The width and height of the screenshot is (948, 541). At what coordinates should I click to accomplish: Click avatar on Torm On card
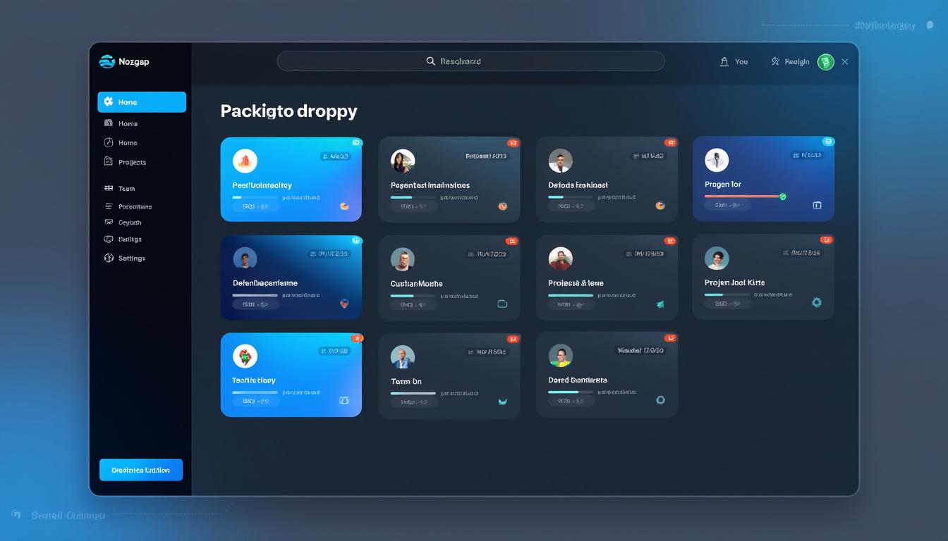tap(403, 357)
